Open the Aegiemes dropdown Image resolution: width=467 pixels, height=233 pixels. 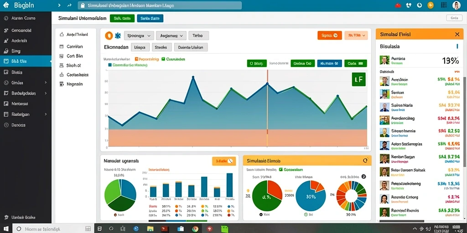coord(171,35)
